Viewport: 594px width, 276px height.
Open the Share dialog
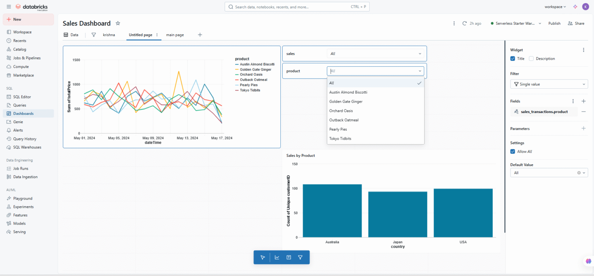tap(576, 23)
